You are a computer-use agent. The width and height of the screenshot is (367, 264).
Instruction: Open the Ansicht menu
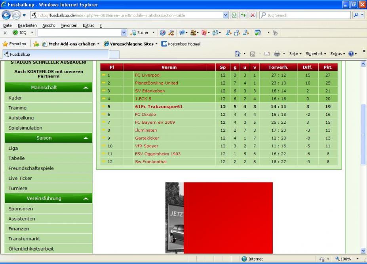(x=49, y=25)
